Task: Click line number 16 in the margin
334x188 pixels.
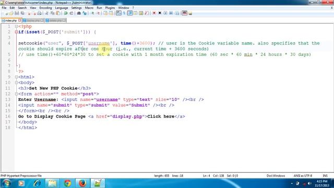Action: 8,116
